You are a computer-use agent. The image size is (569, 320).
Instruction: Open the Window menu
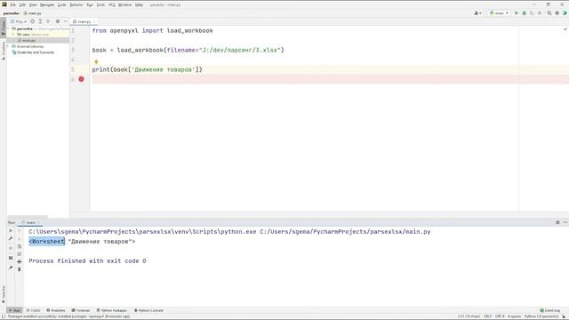click(x=124, y=4)
